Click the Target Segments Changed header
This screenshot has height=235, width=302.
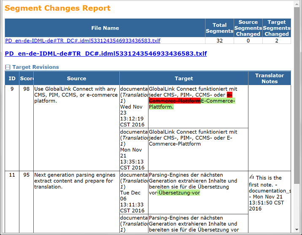click(x=276, y=28)
